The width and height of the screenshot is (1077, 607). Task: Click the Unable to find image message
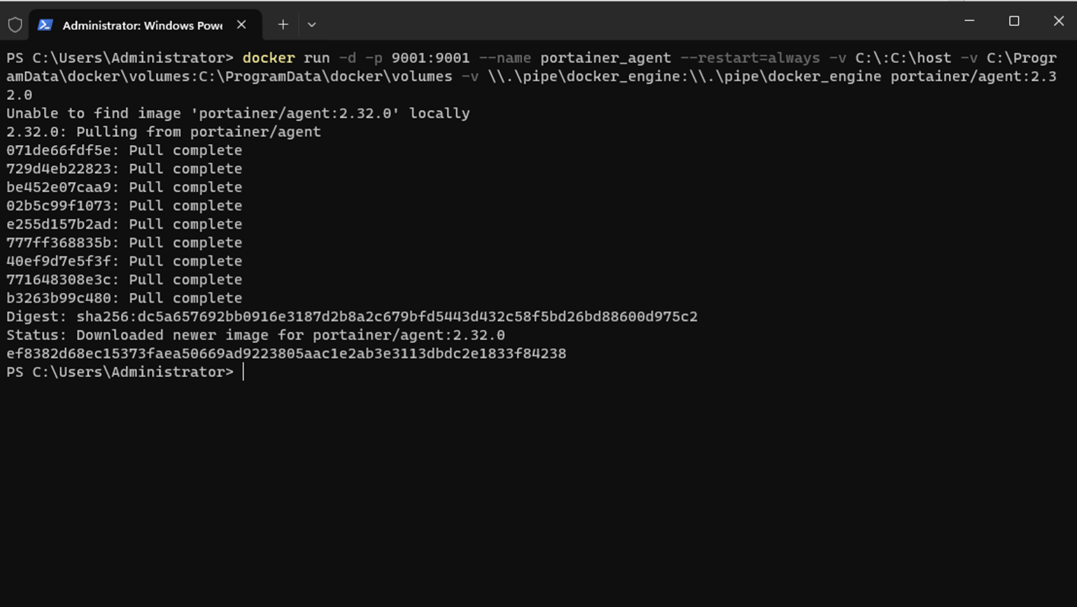click(x=238, y=113)
